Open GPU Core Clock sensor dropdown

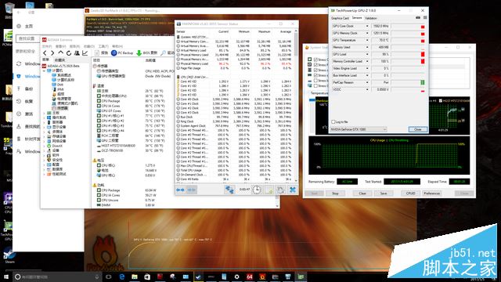point(367,26)
